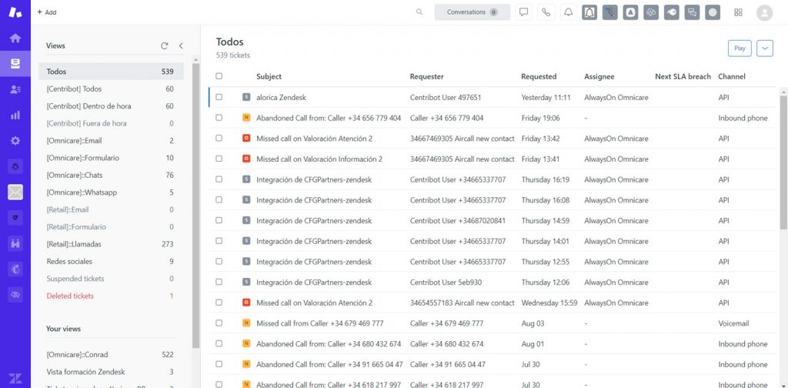Open dropdown arrow next to Play button
Image resolution: width=788 pixels, height=388 pixels.
click(x=764, y=48)
